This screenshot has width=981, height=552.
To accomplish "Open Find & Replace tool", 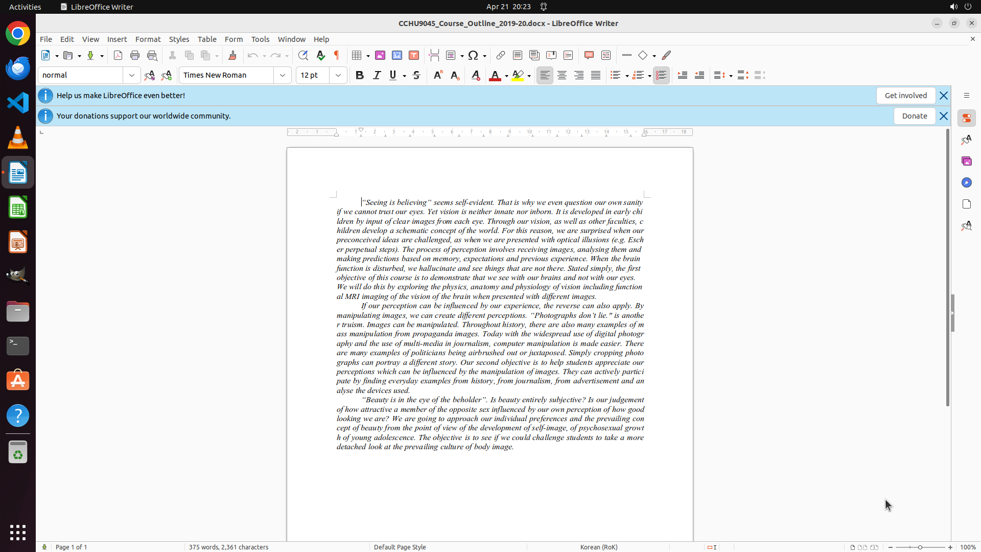I will (303, 55).
